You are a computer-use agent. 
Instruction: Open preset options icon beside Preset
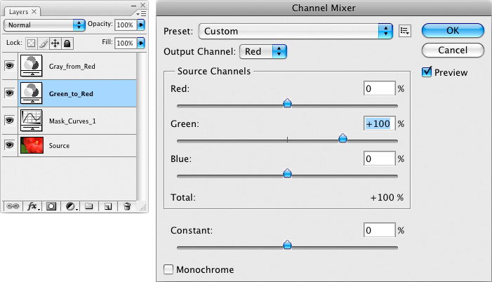(404, 31)
